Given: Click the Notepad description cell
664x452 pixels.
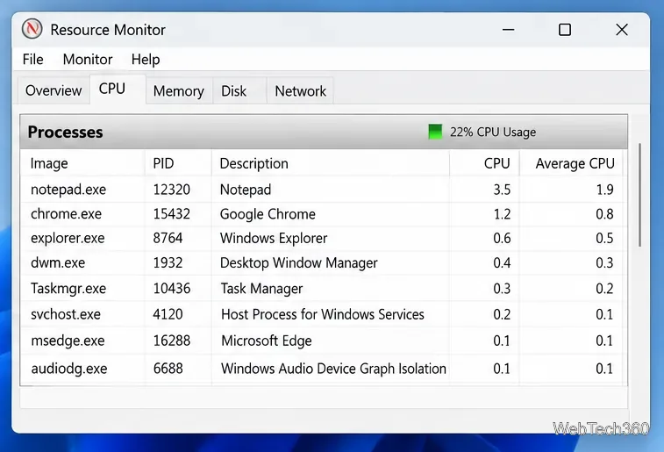Looking at the screenshot, I should [x=246, y=190].
